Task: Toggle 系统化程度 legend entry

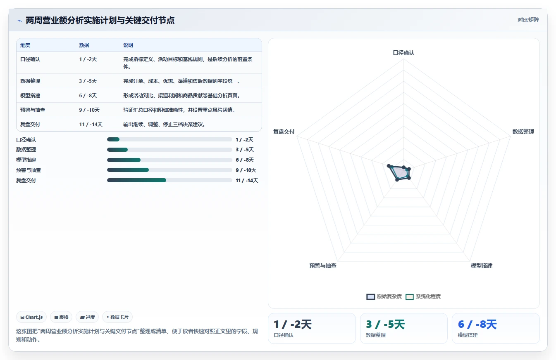Action: (423, 296)
